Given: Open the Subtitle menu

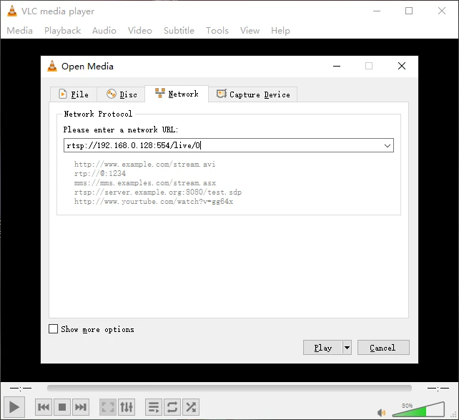Looking at the screenshot, I should tap(179, 31).
